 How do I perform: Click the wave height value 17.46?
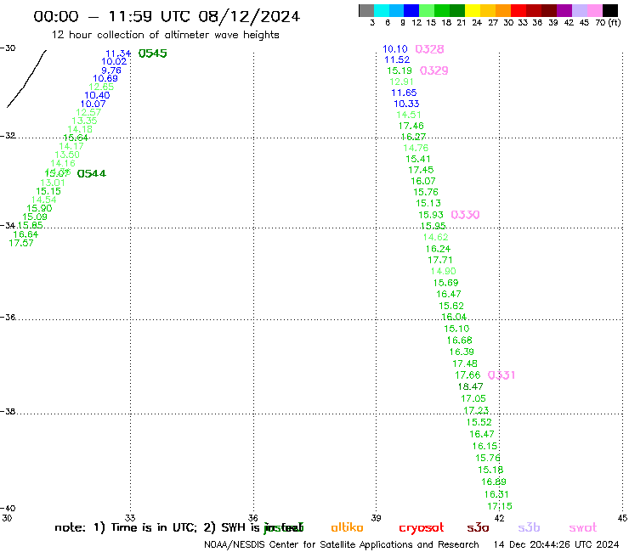click(411, 126)
